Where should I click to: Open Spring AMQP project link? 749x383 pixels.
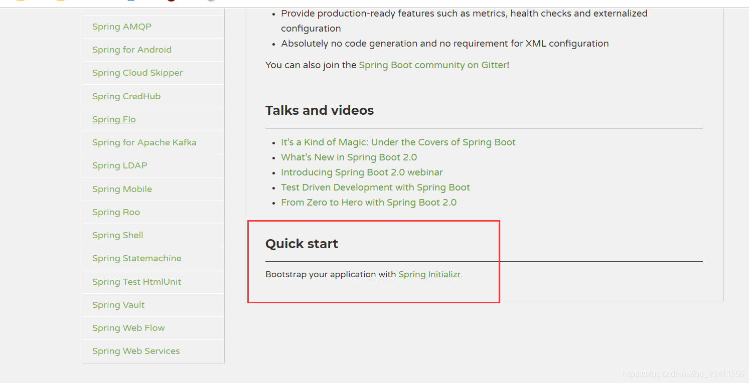(122, 27)
